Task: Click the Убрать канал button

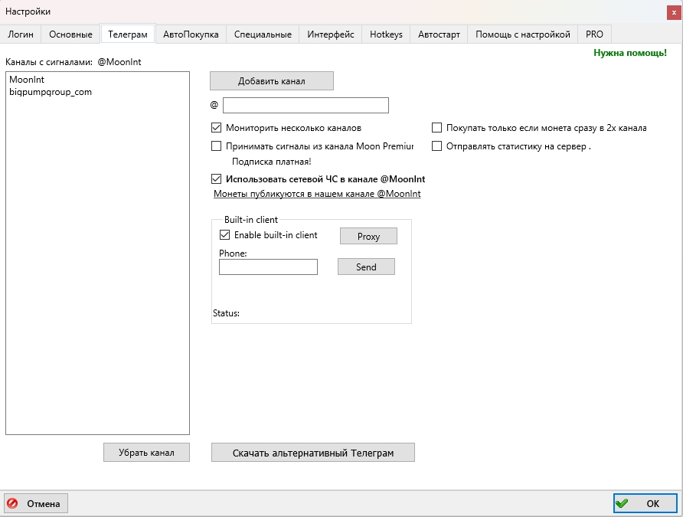Action: click(x=146, y=453)
